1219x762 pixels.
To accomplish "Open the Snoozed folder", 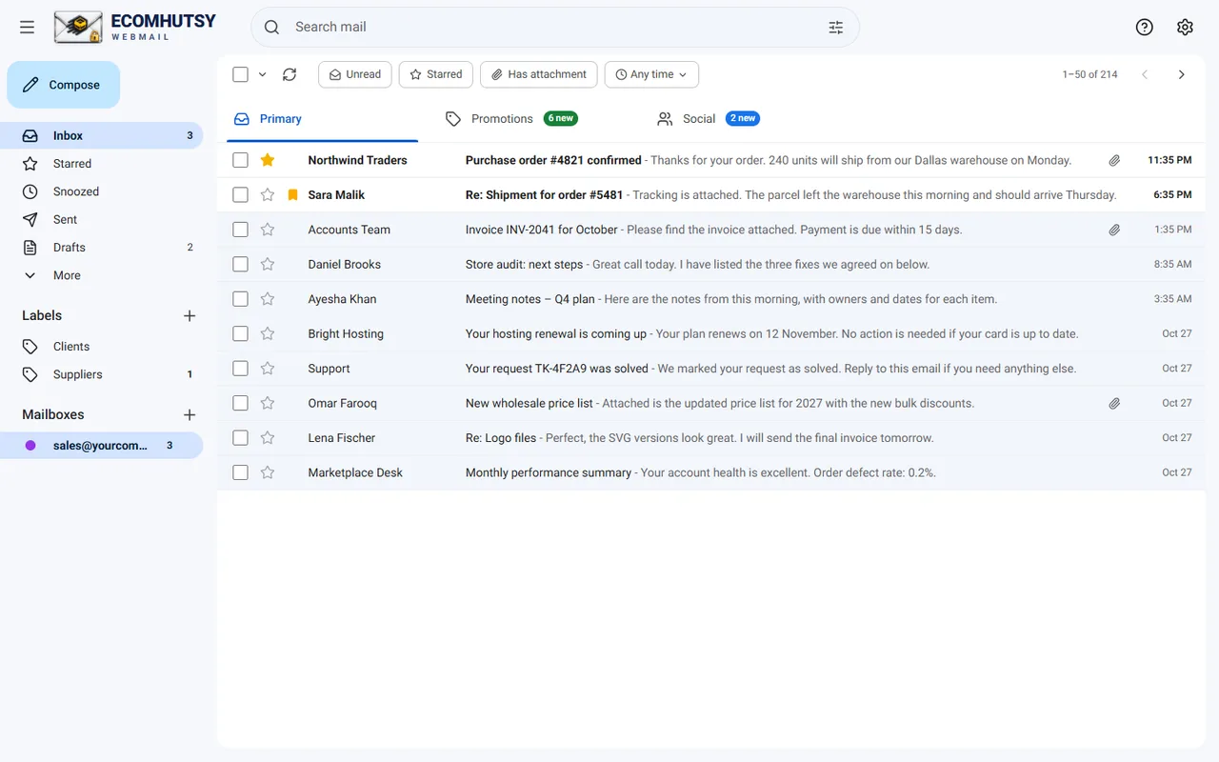I will point(102,191).
